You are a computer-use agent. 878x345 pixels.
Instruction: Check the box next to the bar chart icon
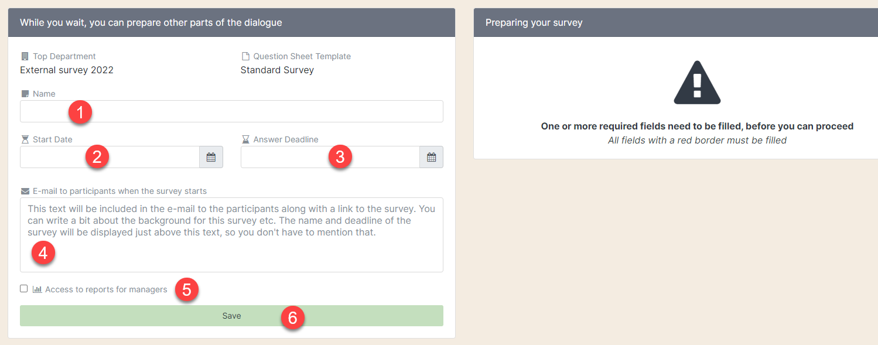23,288
